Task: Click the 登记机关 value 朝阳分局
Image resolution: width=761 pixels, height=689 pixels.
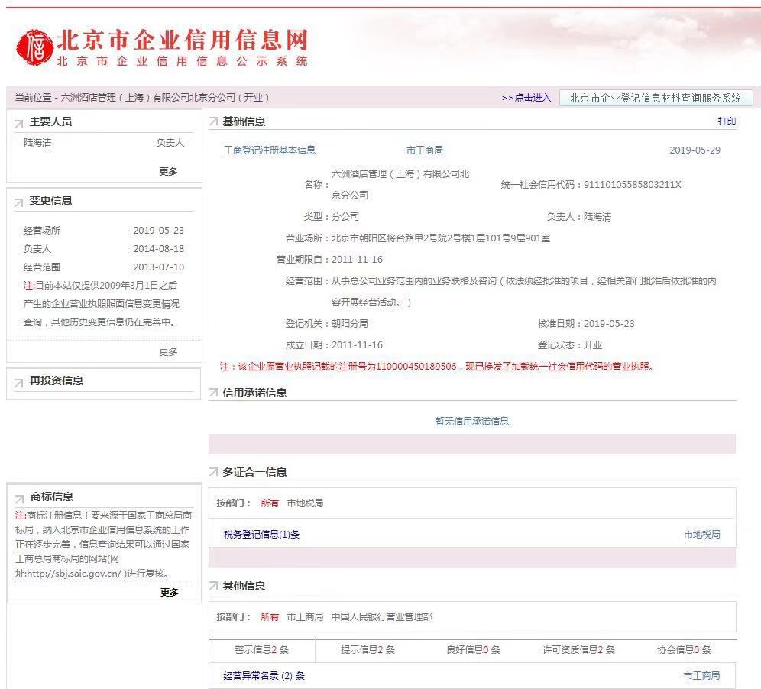Action: pyautogui.click(x=349, y=324)
